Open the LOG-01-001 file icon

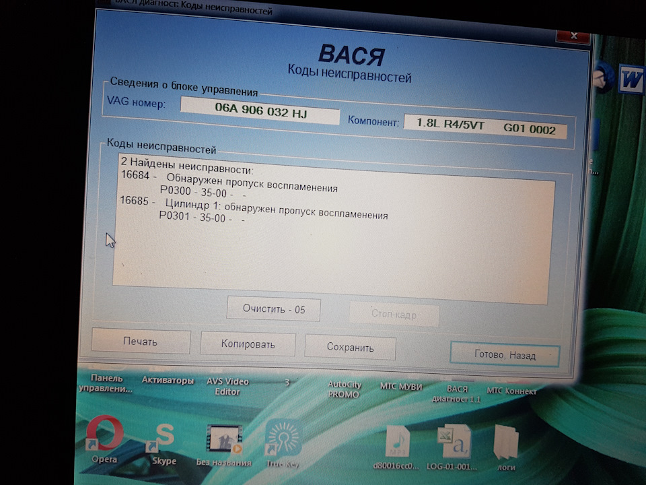tap(452, 448)
